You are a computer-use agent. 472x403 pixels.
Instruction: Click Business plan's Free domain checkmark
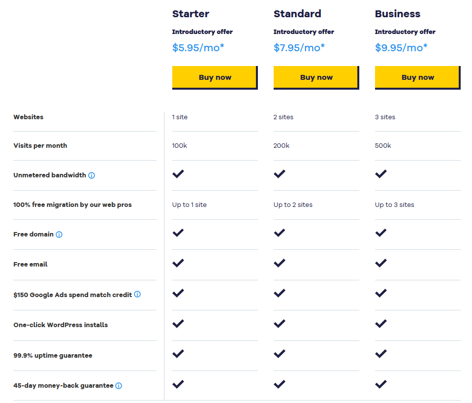(381, 233)
